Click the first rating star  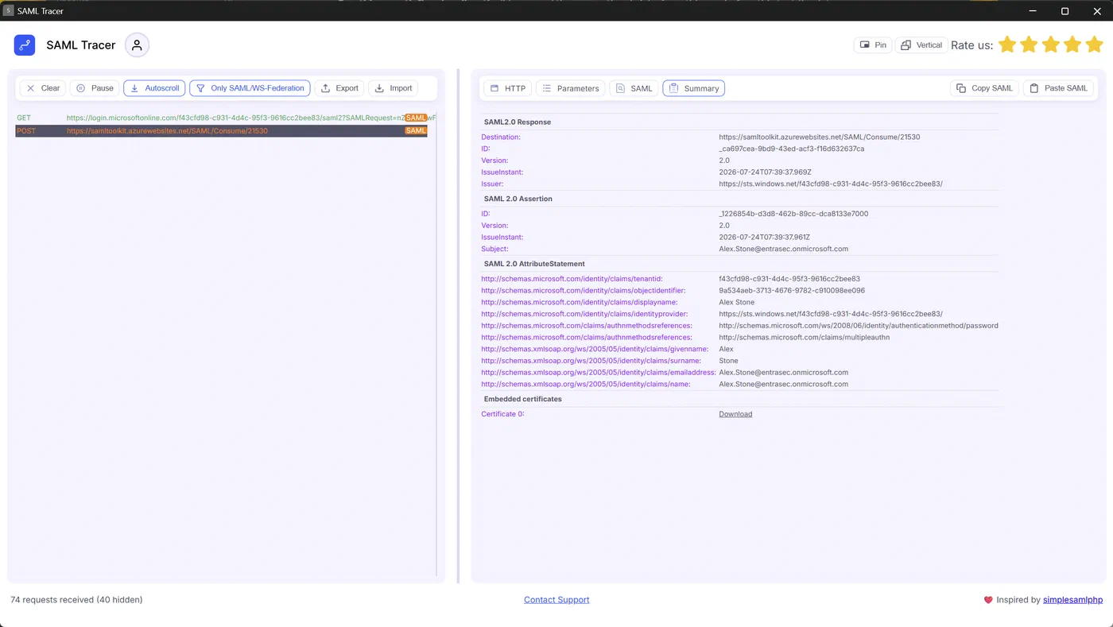tap(1007, 45)
